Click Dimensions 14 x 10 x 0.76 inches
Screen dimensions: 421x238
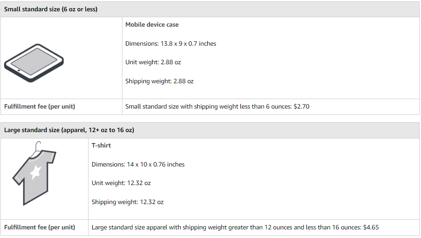click(x=138, y=164)
